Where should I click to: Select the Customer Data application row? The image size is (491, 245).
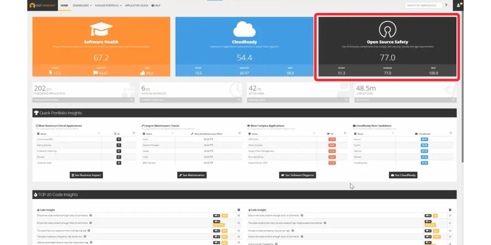coord(86,163)
